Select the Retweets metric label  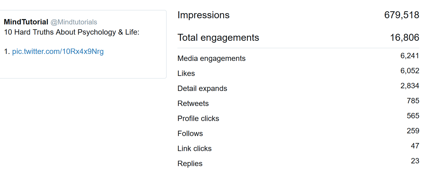(x=193, y=104)
